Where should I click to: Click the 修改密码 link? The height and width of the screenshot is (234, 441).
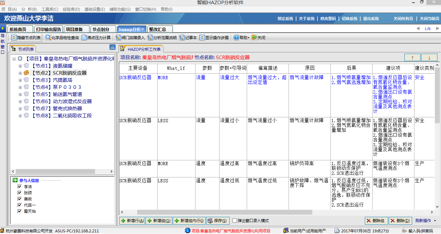click(328, 18)
